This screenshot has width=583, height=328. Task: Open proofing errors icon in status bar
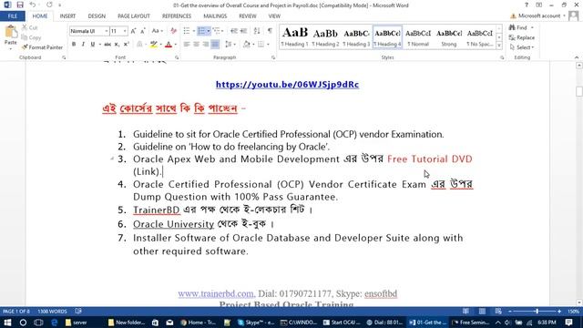click(78, 312)
